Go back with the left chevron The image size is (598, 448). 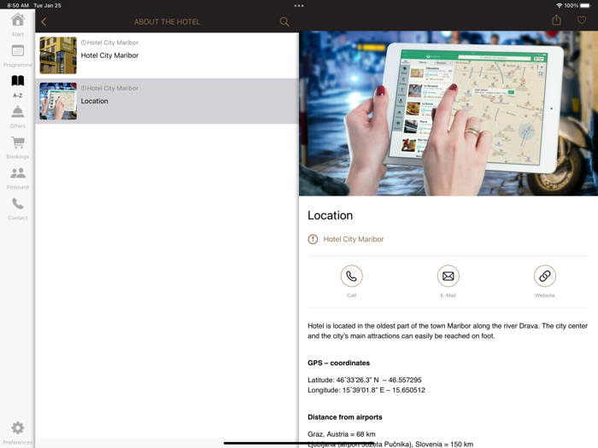point(44,21)
